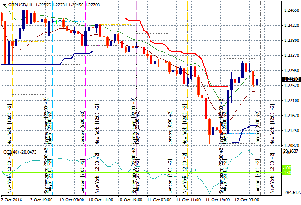This screenshot has width=301, height=205.
Task: Click the GBPUSD,H1 chart title text
Action: (21, 4)
